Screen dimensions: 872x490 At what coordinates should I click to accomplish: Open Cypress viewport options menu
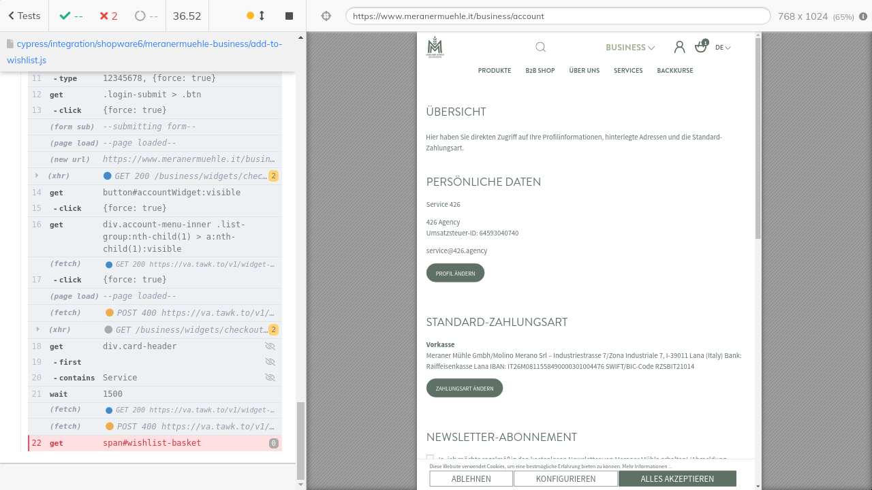pyautogui.click(x=862, y=16)
